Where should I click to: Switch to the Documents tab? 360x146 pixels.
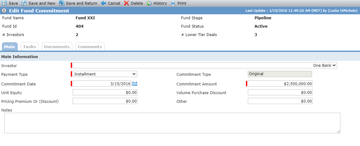click(x=57, y=47)
